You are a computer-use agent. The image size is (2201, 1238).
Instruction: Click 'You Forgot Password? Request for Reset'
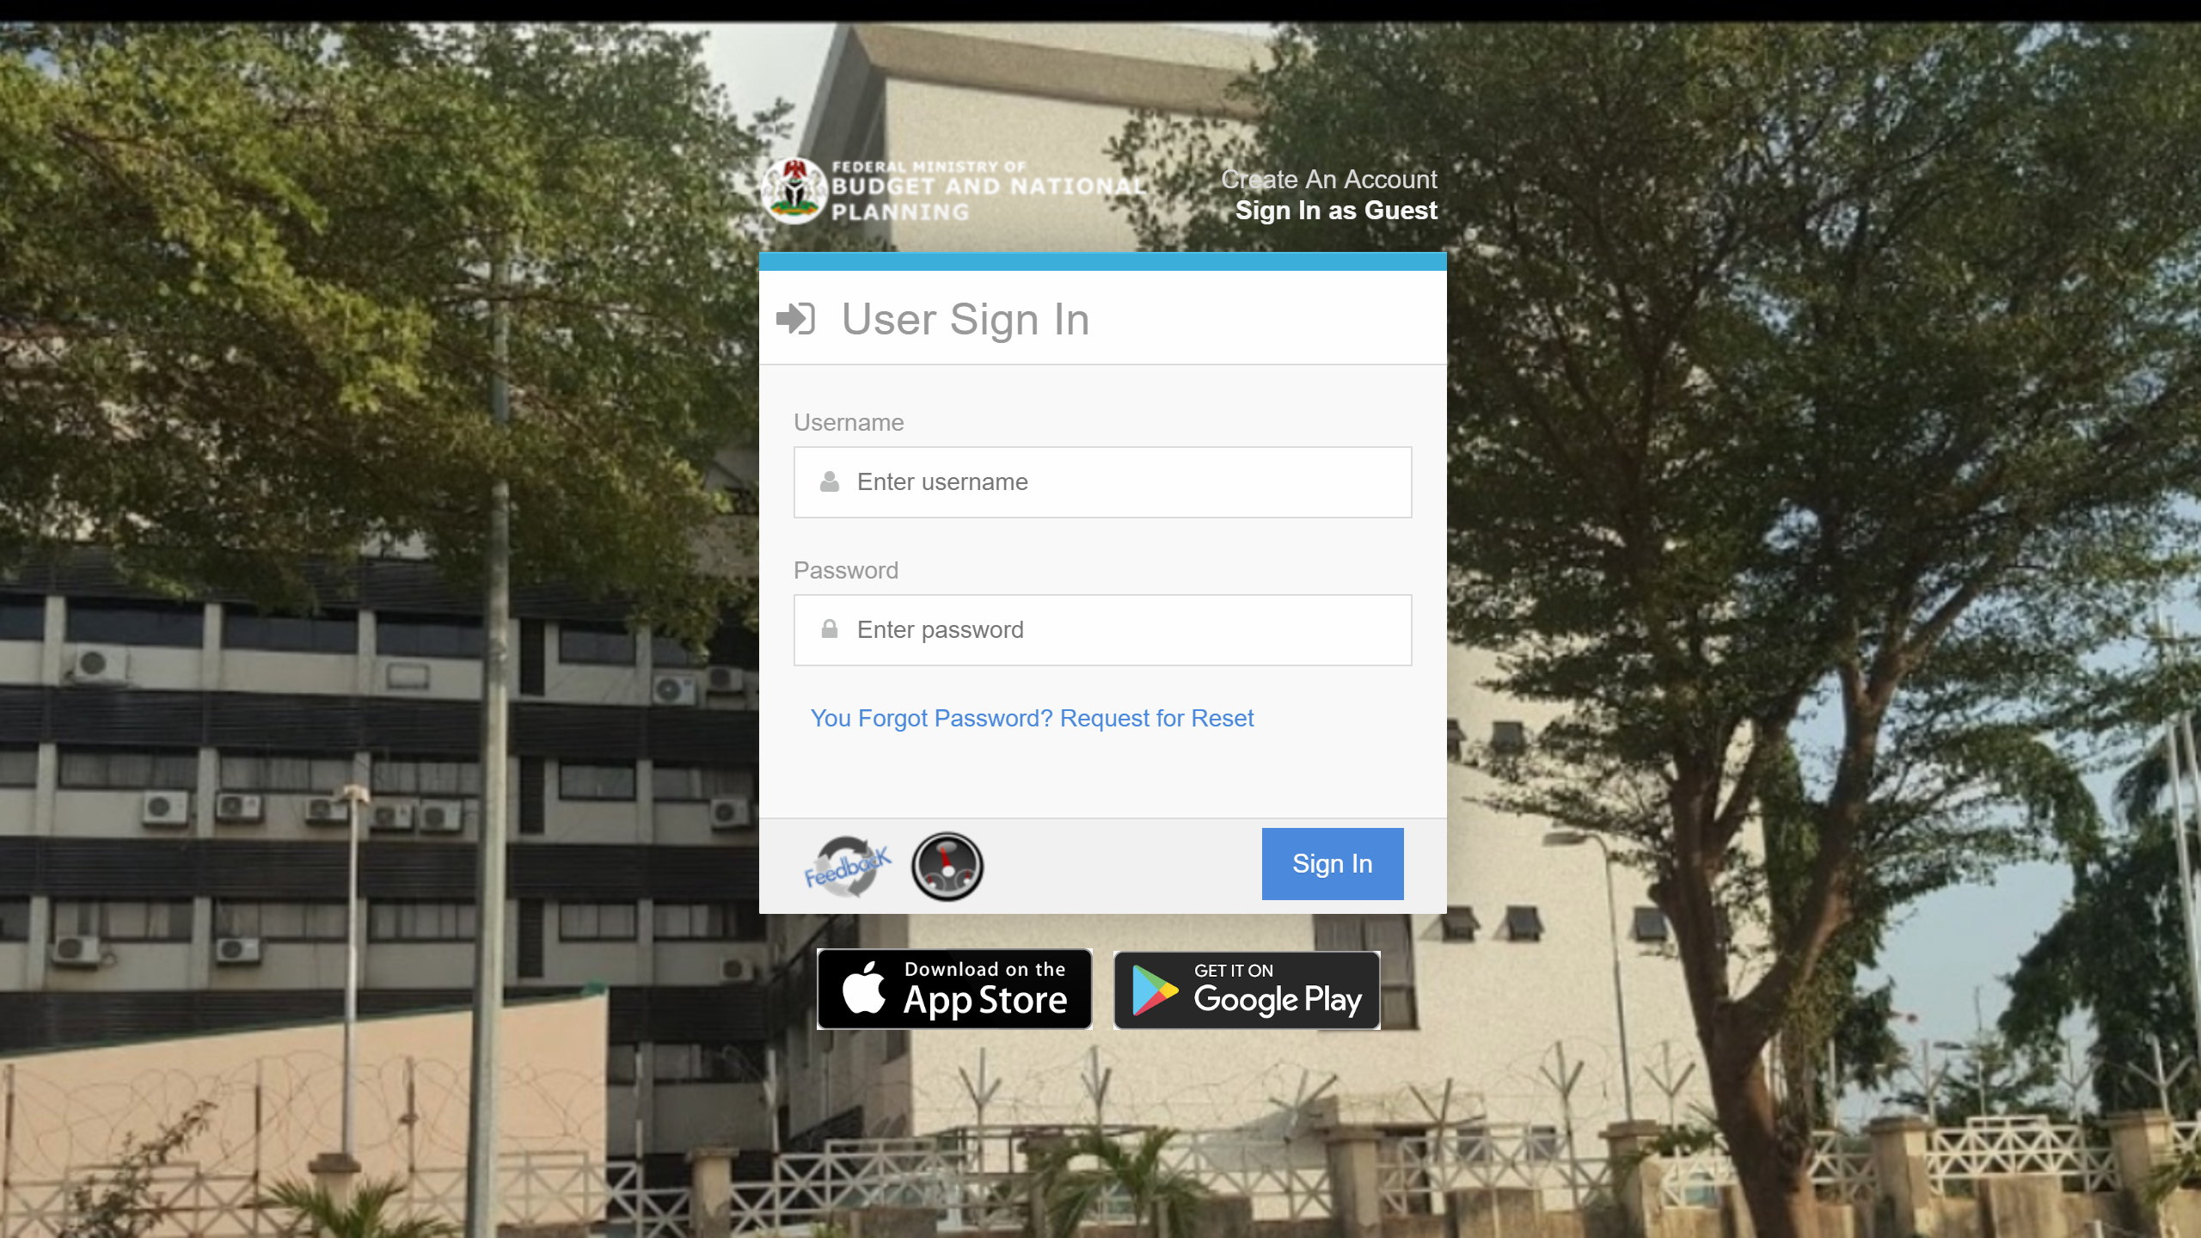click(x=1033, y=718)
